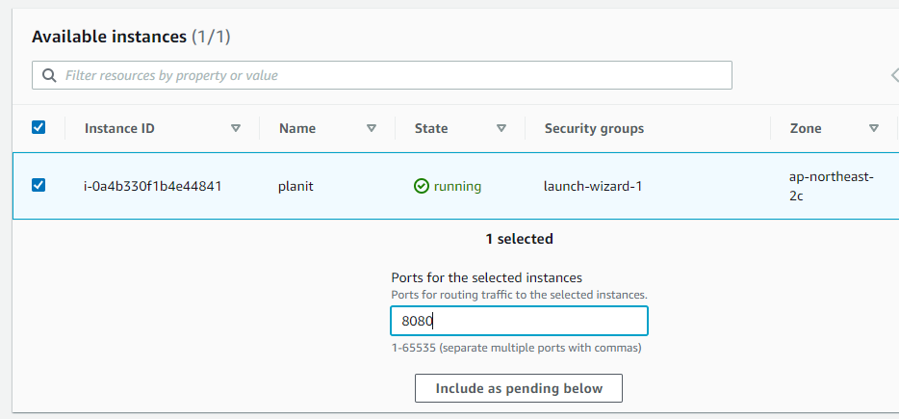Click the launch-wizard-1 security group cell

[x=592, y=186]
